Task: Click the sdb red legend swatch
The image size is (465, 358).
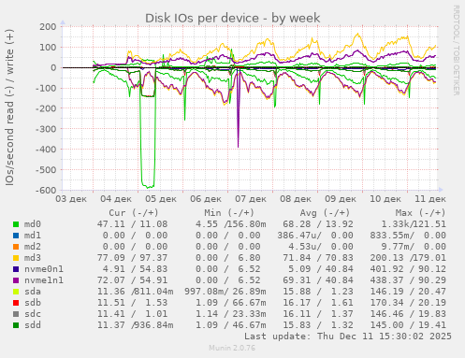Action: pyautogui.click(x=16, y=303)
